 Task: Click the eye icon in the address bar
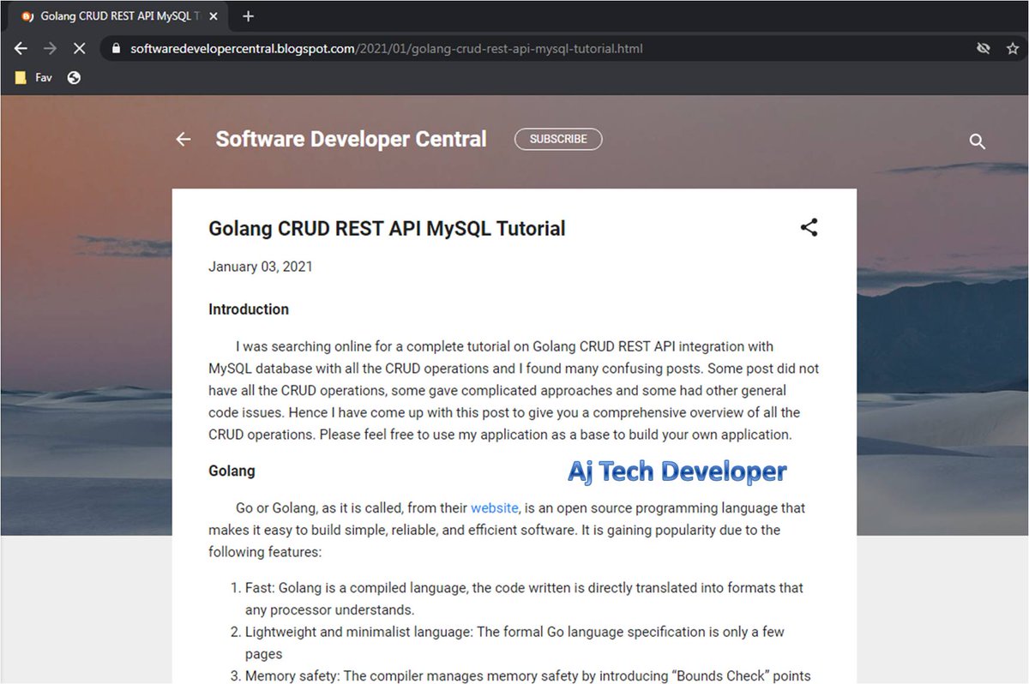(x=983, y=49)
